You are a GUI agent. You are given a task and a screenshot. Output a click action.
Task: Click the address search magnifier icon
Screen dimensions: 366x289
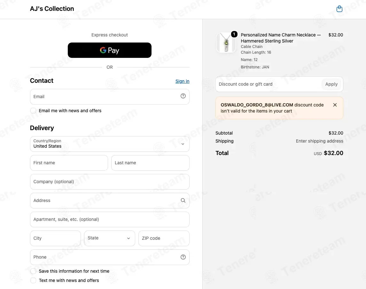click(183, 200)
